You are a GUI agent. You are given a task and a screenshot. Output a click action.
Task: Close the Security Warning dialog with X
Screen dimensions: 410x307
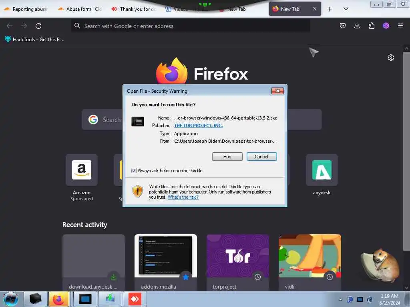click(x=278, y=91)
